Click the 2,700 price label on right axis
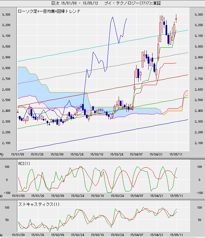Screen dimensions: 205x238 click(x=198, y=79)
